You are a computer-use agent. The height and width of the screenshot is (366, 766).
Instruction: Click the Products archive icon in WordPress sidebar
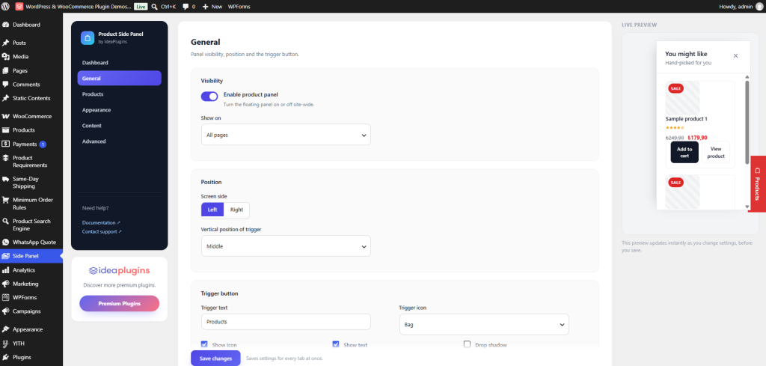(x=6, y=130)
